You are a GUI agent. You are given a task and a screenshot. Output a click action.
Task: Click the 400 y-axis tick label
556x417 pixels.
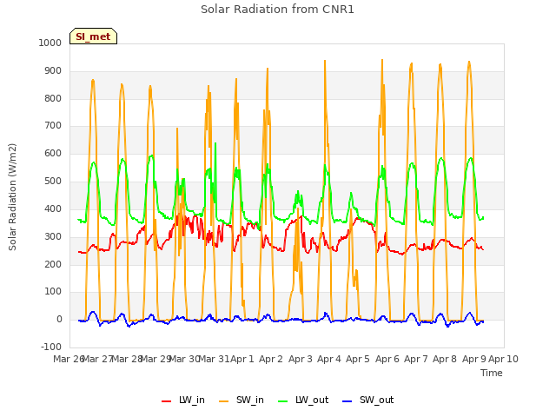(x=53, y=208)
